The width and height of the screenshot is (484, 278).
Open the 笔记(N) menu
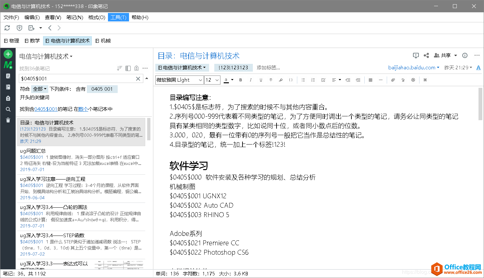[75, 17]
